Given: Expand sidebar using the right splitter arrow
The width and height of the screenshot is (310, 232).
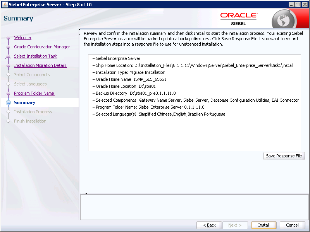Looking at the screenshot, I should tap(79, 34).
